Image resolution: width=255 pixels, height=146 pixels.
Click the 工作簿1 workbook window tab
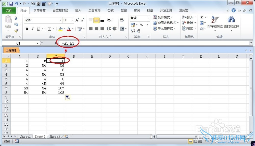tap(11, 50)
